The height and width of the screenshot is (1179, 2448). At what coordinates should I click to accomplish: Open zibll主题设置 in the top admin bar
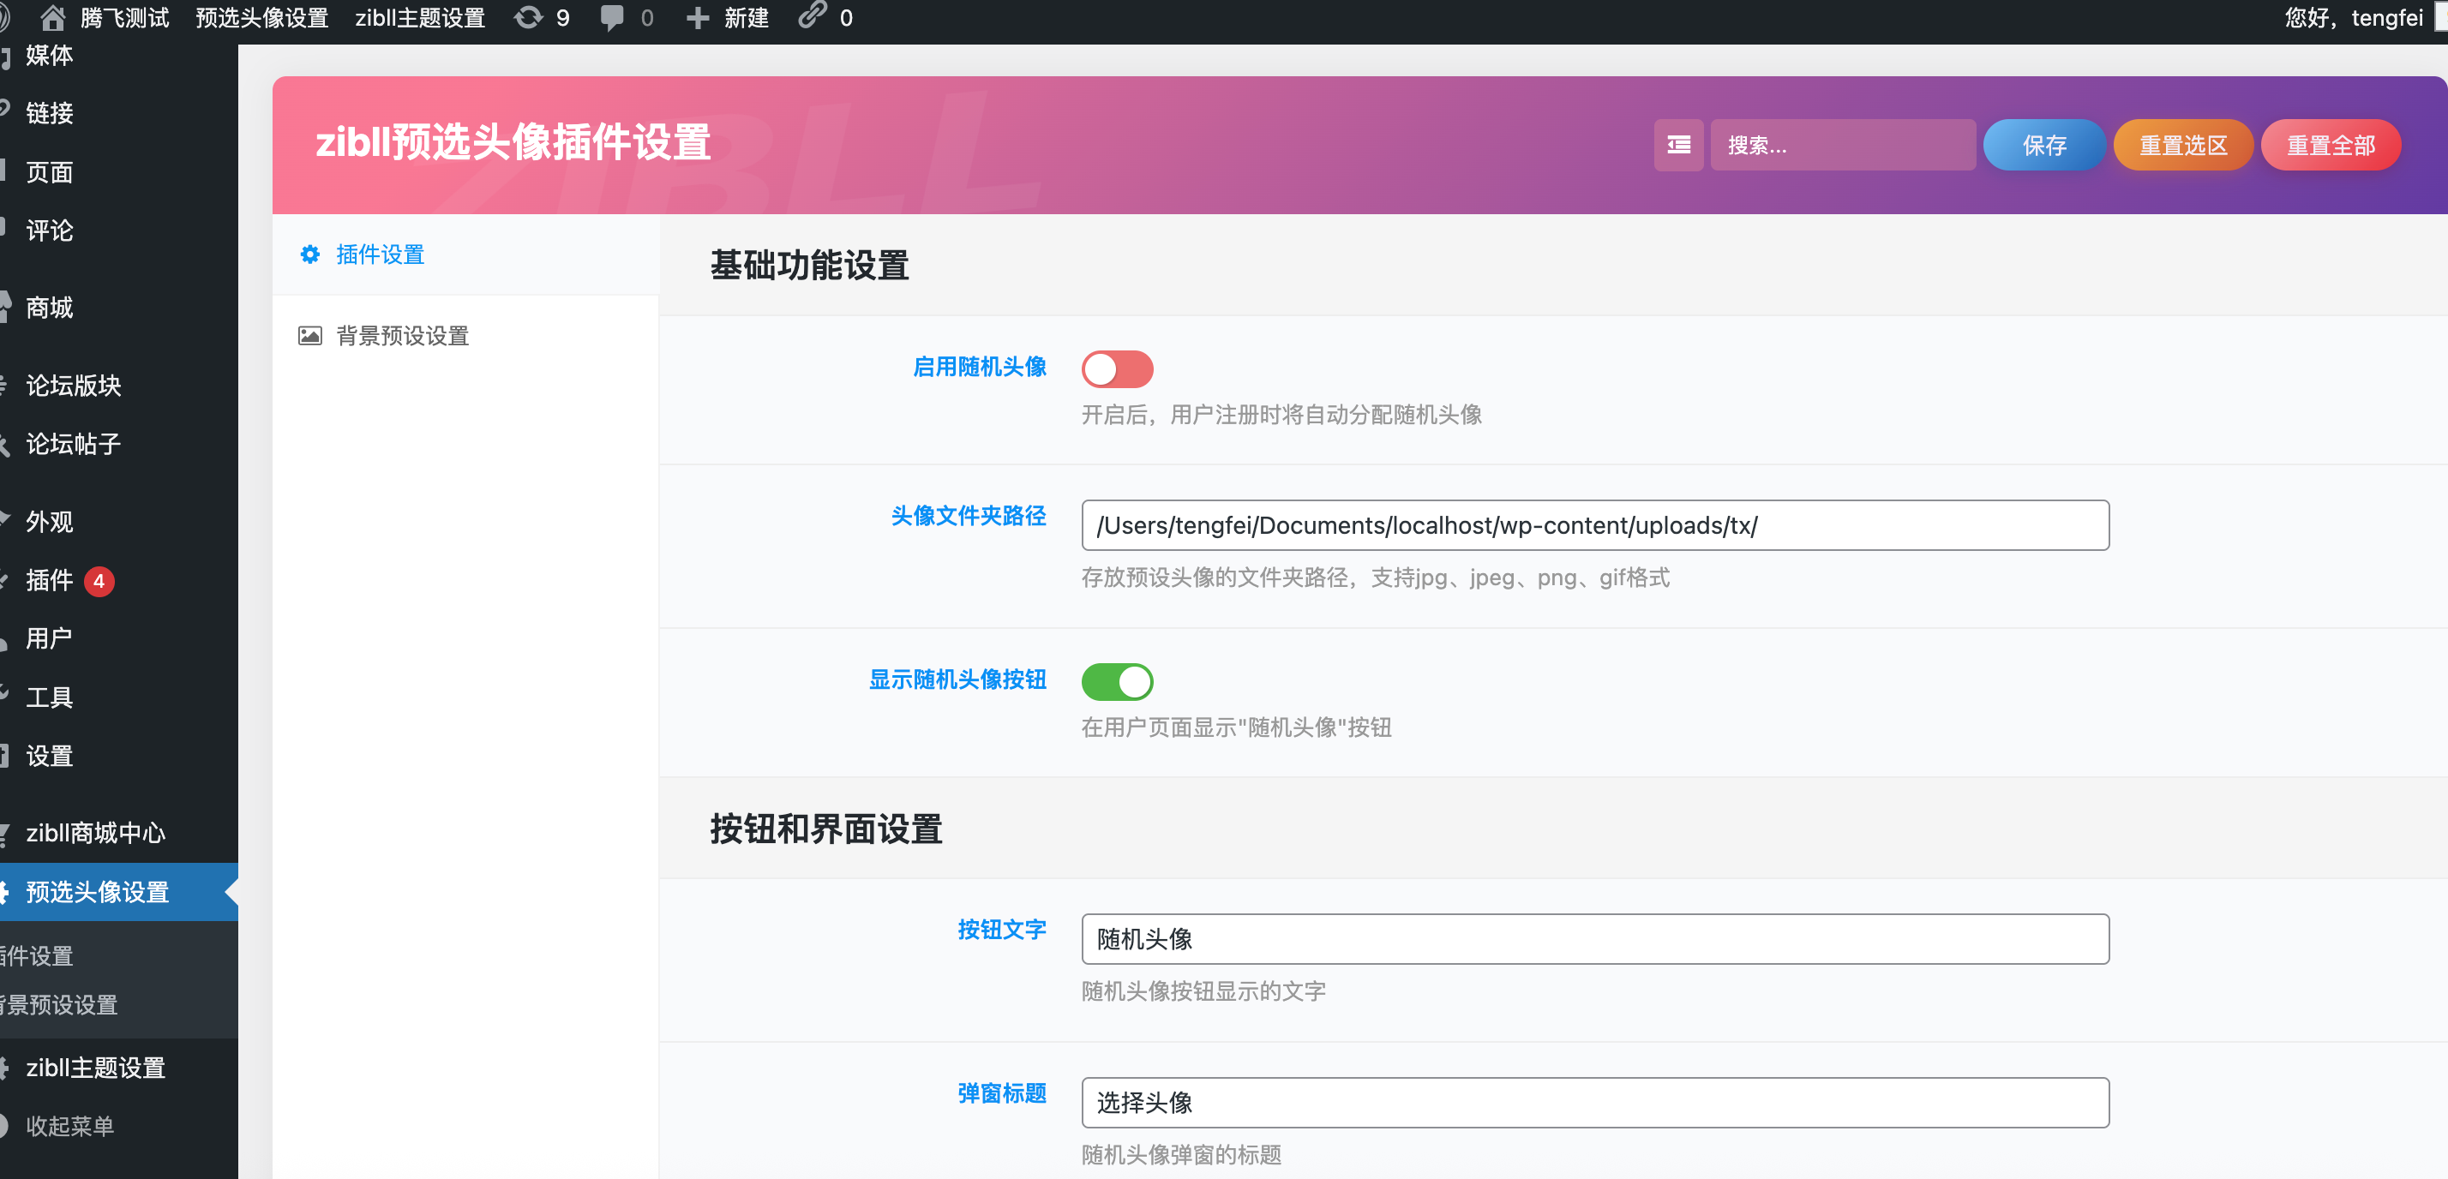coord(420,17)
